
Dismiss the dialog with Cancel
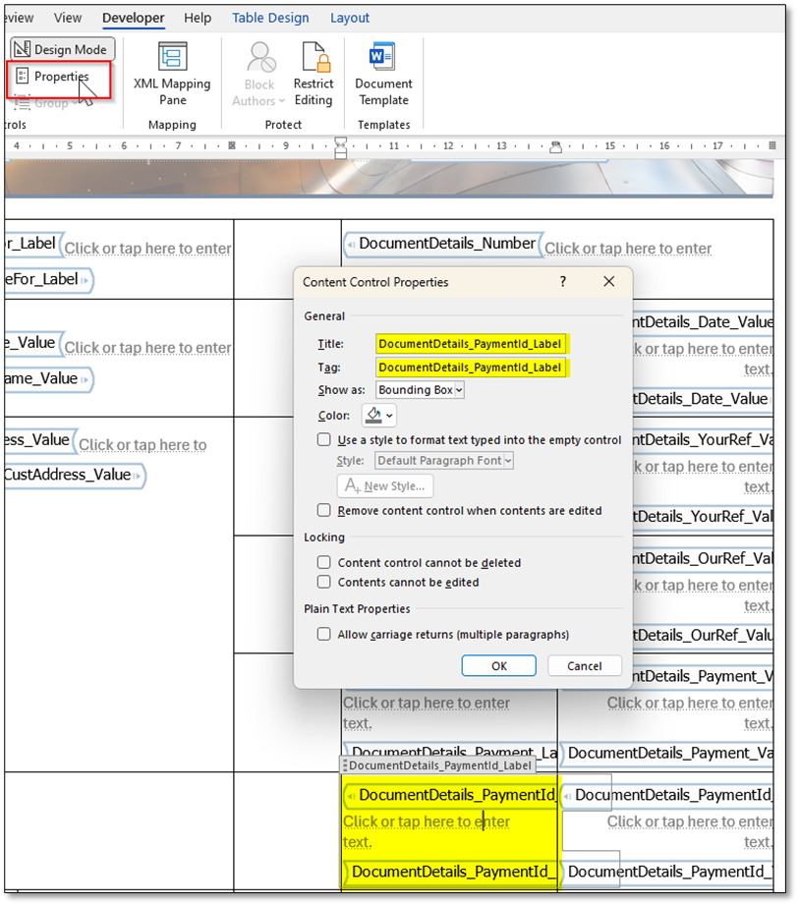pyautogui.click(x=584, y=665)
